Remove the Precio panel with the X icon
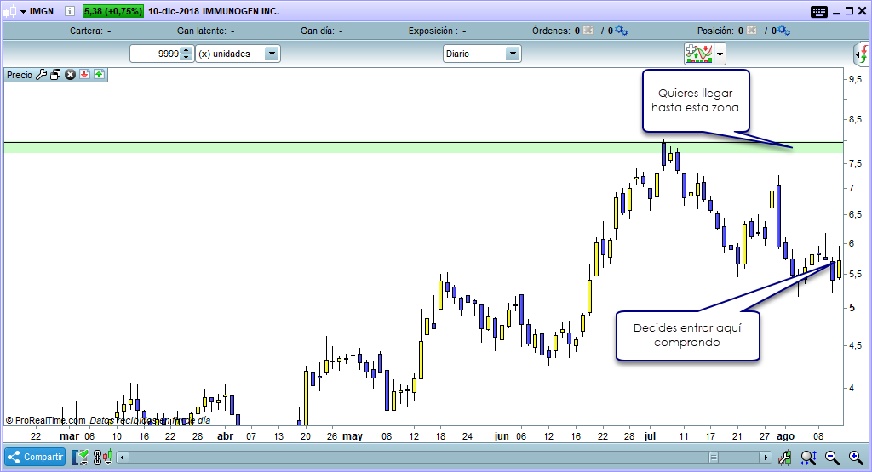Image resolution: width=872 pixels, height=472 pixels. [x=71, y=75]
